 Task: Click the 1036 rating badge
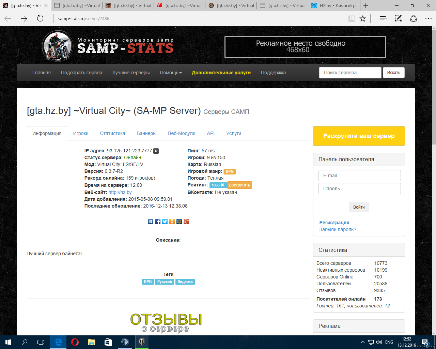pos(218,185)
